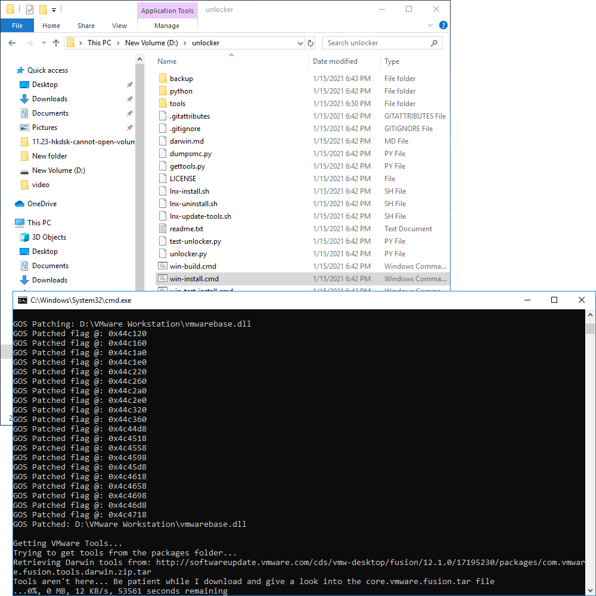Click the Back arrow in Explorer

[x=12, y=43]
